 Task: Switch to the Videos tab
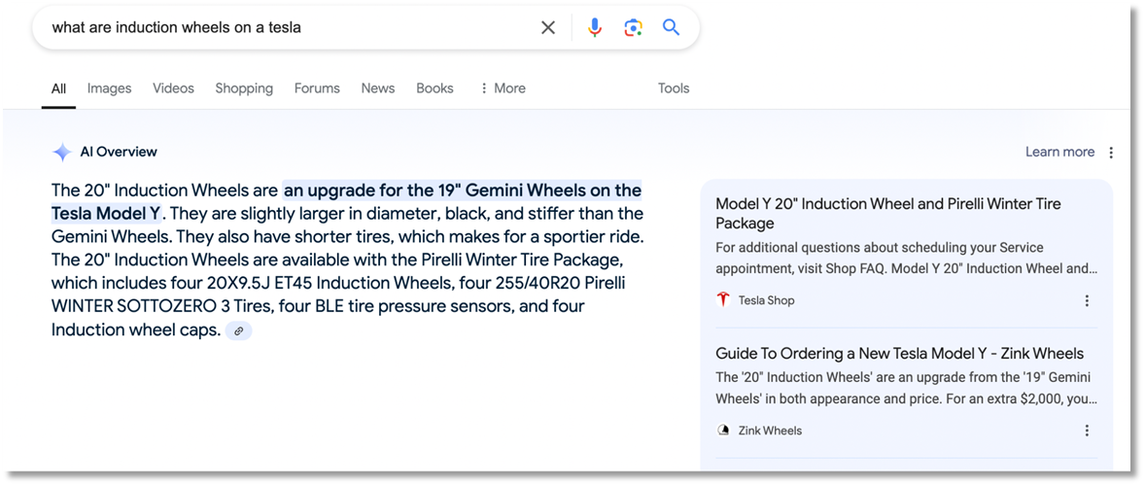[x=173, y=88]
